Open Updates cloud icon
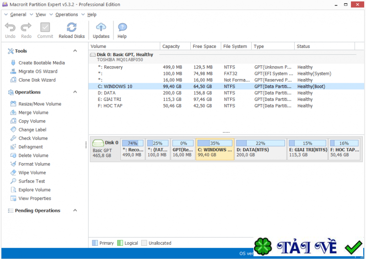The image size is (366, 259). click(x=101, y=27)
